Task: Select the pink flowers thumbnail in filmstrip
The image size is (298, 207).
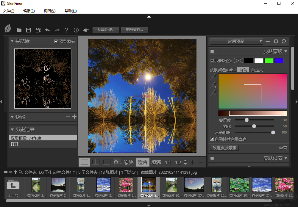Action: click(126, 185)
